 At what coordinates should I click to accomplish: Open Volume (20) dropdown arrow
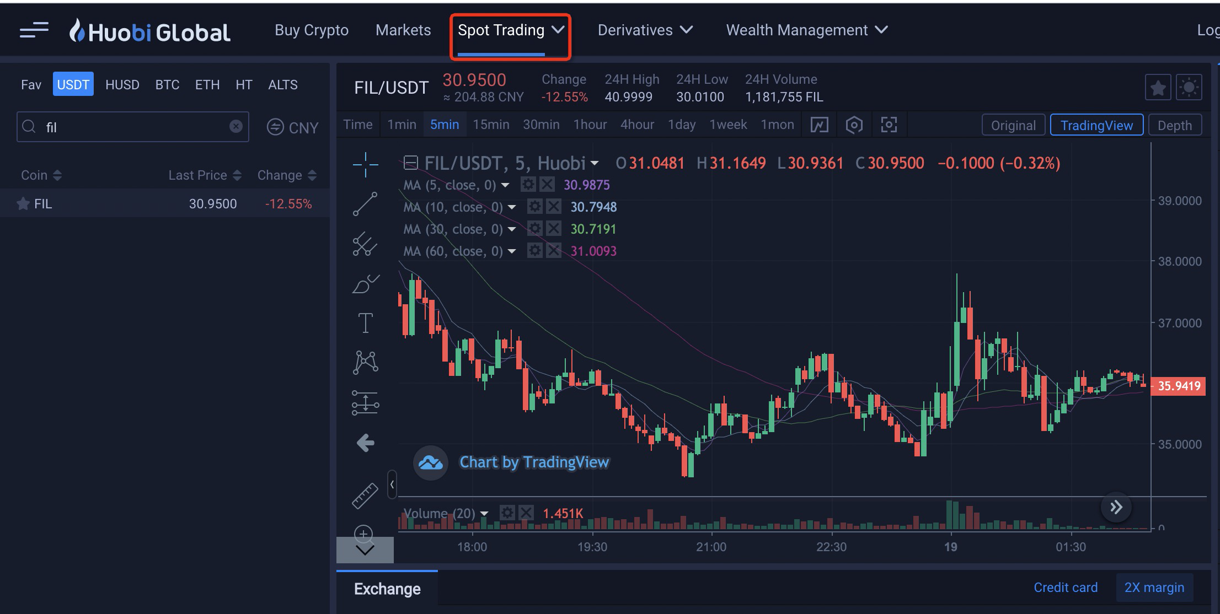click(x=484, y=514)
